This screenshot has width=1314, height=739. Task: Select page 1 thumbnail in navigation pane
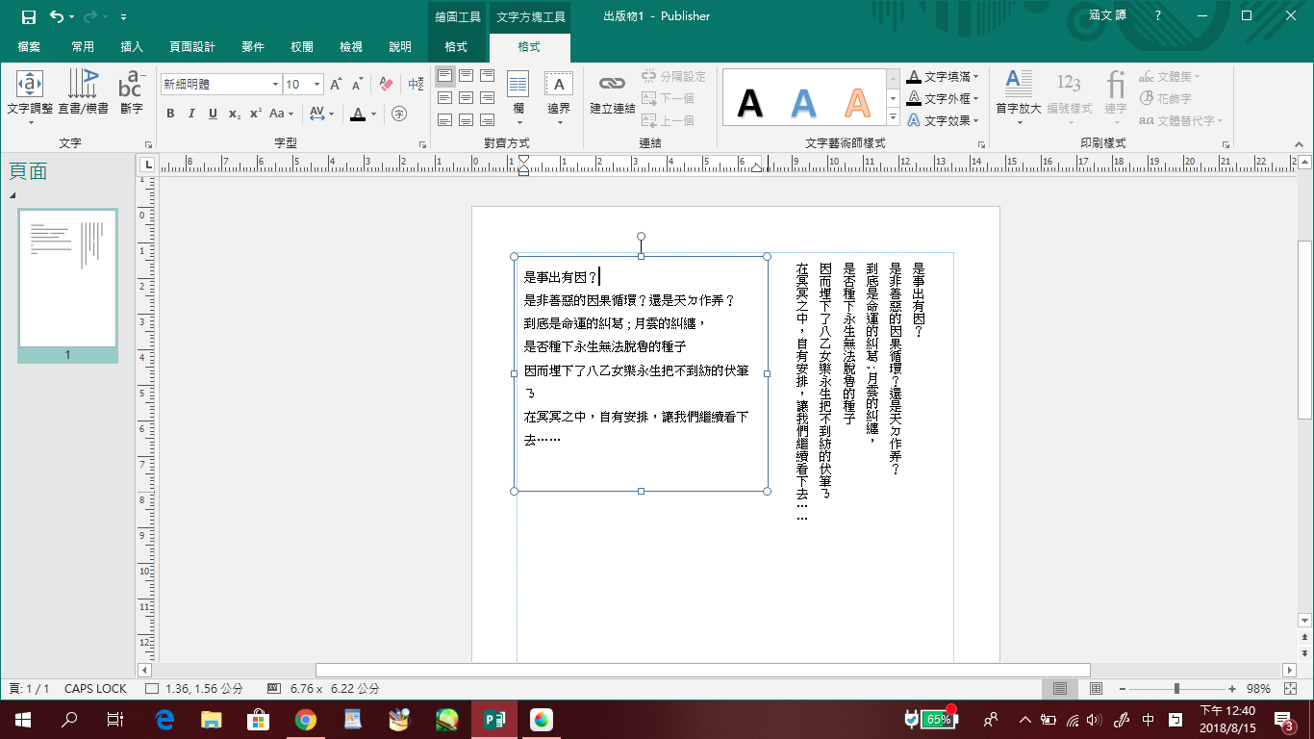67,279
